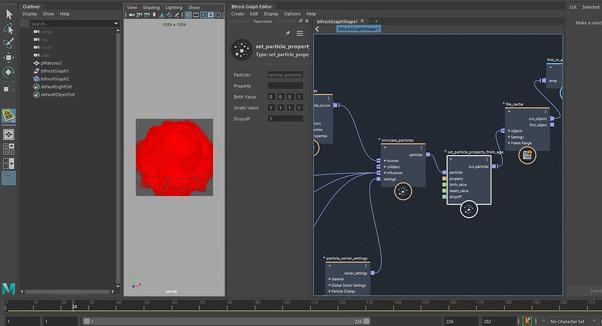Toggle the viewport film gate
The image size is (602, 326).
coord(196,15)
